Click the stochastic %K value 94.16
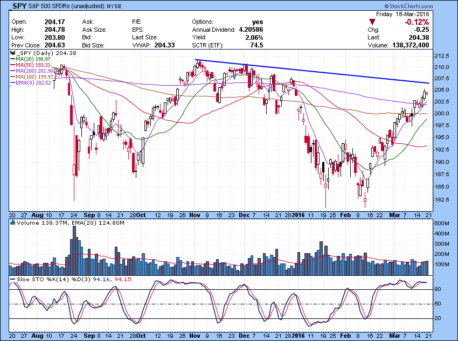458x341 pixels. click(101, 280)
